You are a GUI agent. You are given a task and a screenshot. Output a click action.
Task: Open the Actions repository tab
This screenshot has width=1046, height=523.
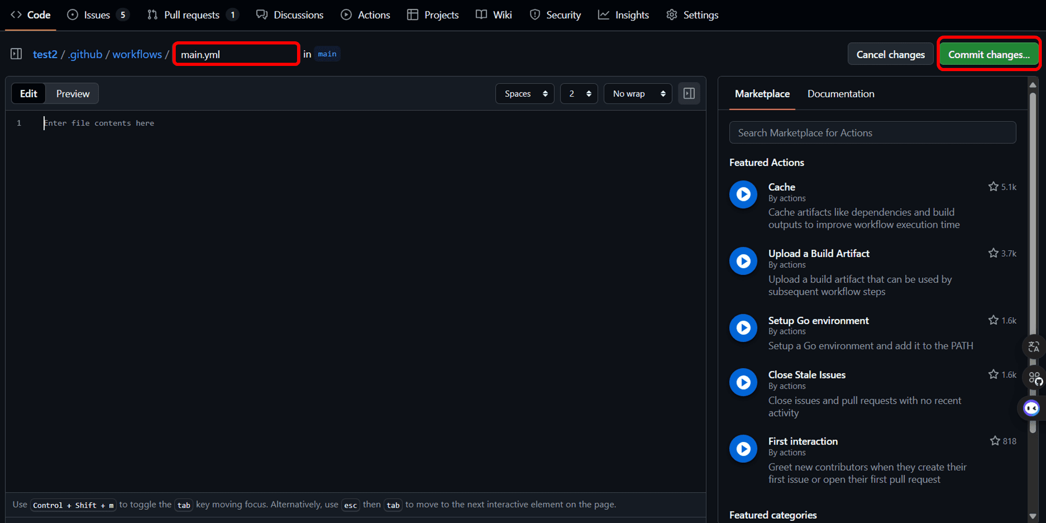(x=366, y=15)
